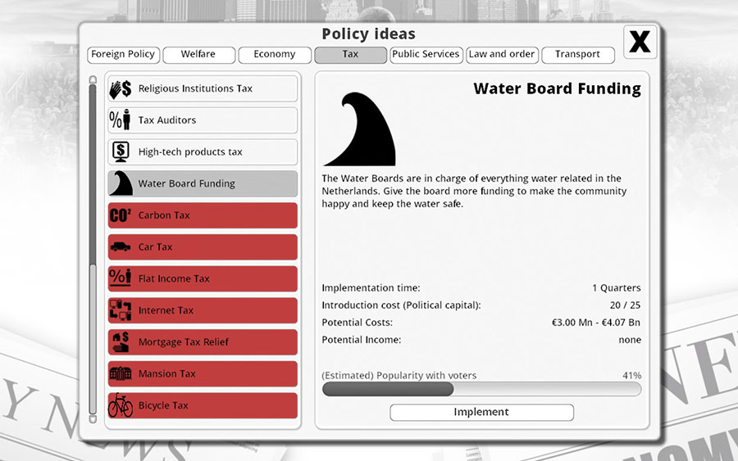
Task: Click the popularity with voters progress bar
Action: [x=481, y=389]
